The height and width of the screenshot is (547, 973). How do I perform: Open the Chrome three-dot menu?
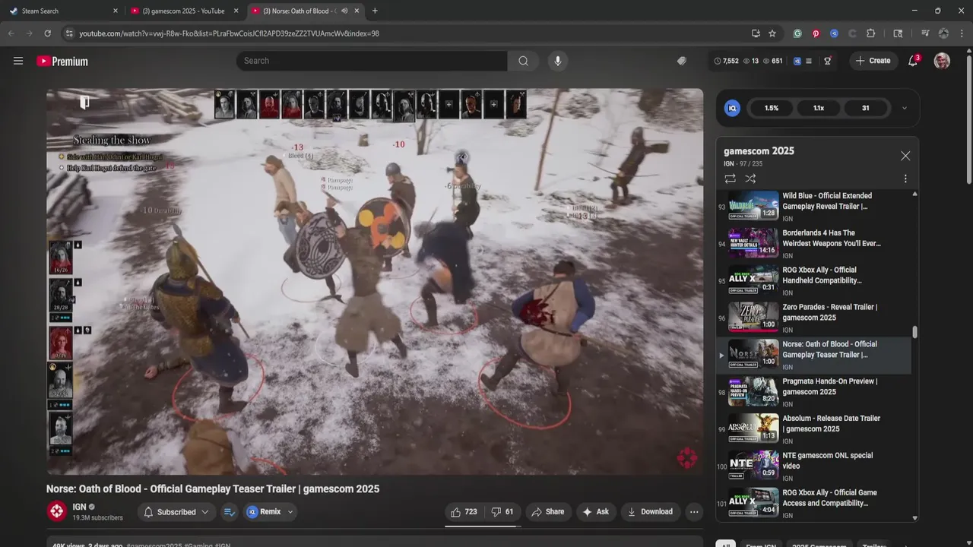pos(962,33)
